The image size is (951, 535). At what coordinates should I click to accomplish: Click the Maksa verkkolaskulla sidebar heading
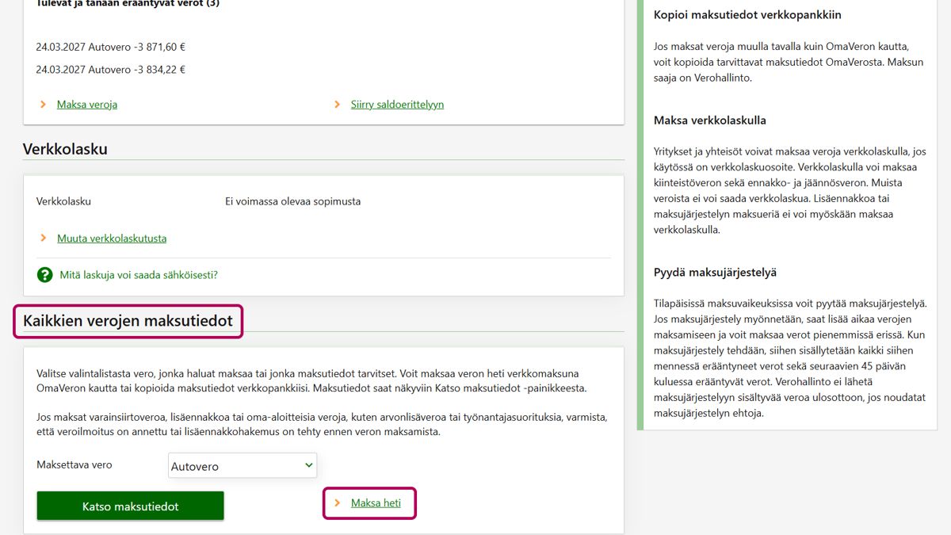point(709,120)
